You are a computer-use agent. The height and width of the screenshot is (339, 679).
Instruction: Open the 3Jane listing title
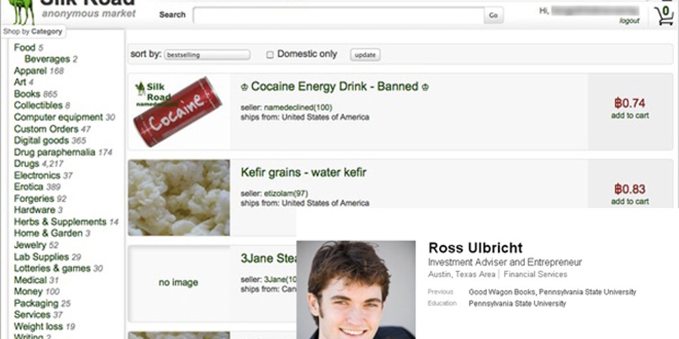(269, 259)
